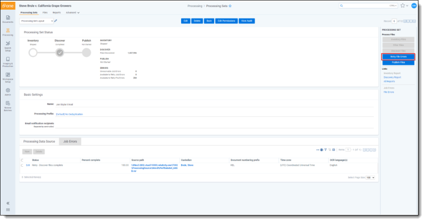Click the filter funnel icon above the grid
This screenshot has height=222, width=425.
click(326, 150)
